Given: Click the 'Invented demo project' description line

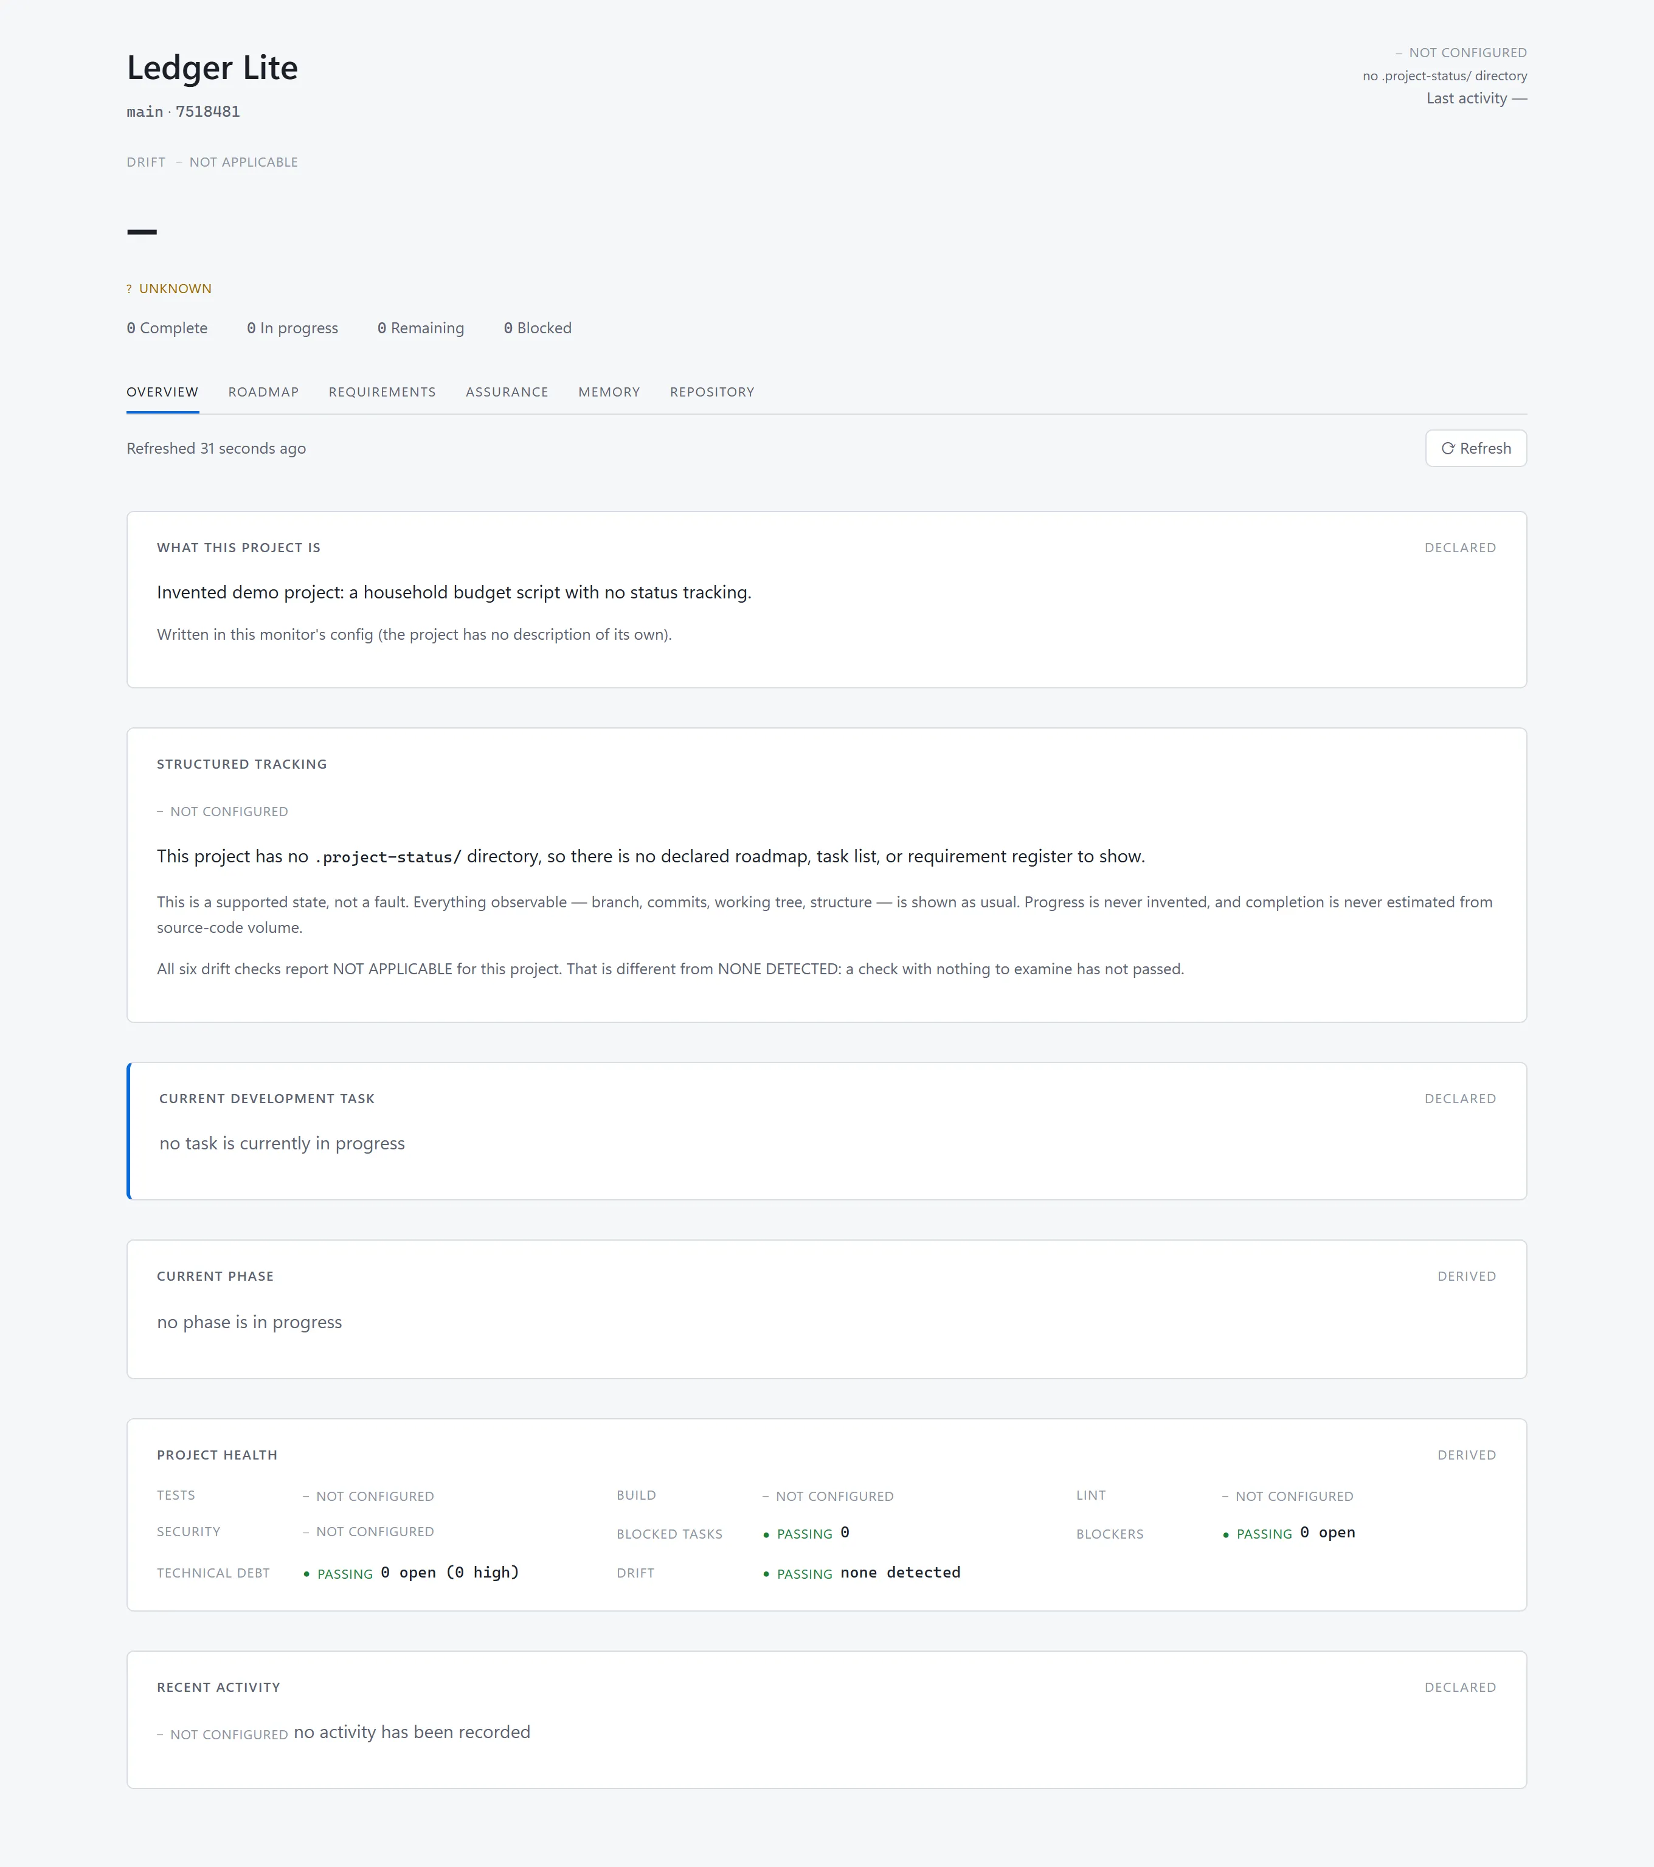Looking at the screenshot, I should coord(454,592).
